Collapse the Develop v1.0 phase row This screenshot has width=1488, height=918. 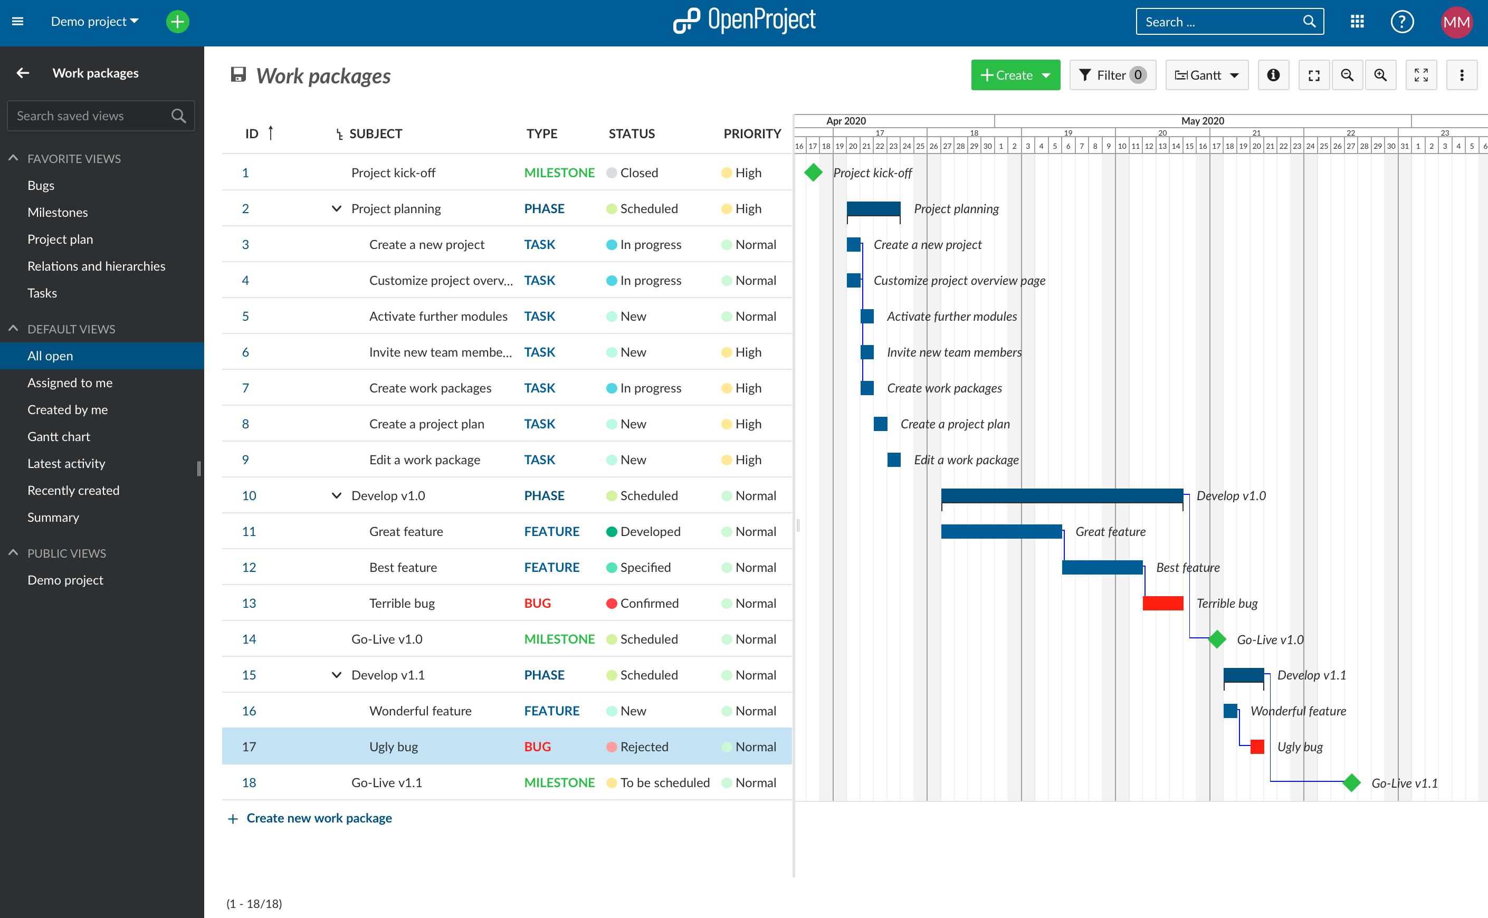point(336,495)
